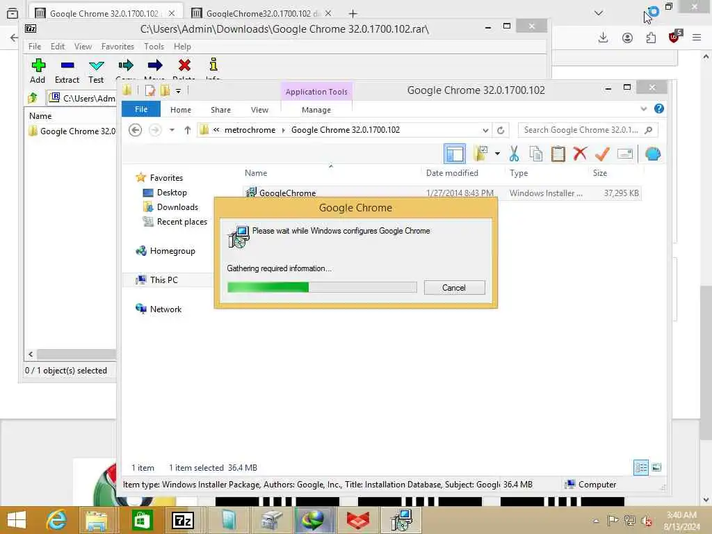The height and width of the screenshot is (534, 712).
Task: Open Windows Store from taskbar
Action: click(x=142, y=520)
